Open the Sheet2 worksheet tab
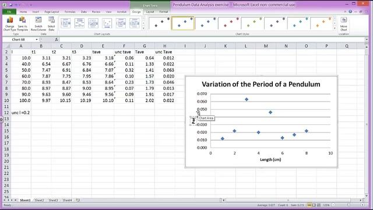The width and height of the screenshot is (373, 210). click(x=39, y=200)
